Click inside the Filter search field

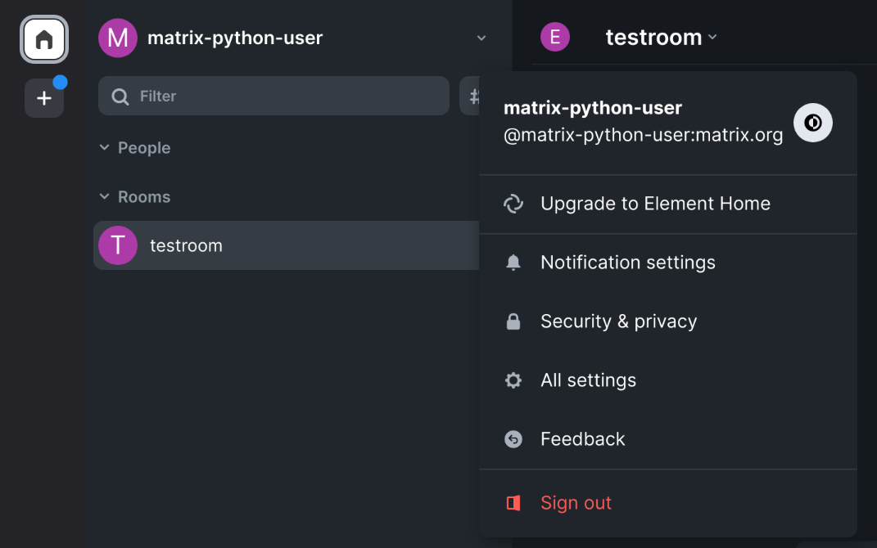click(273, 96)
